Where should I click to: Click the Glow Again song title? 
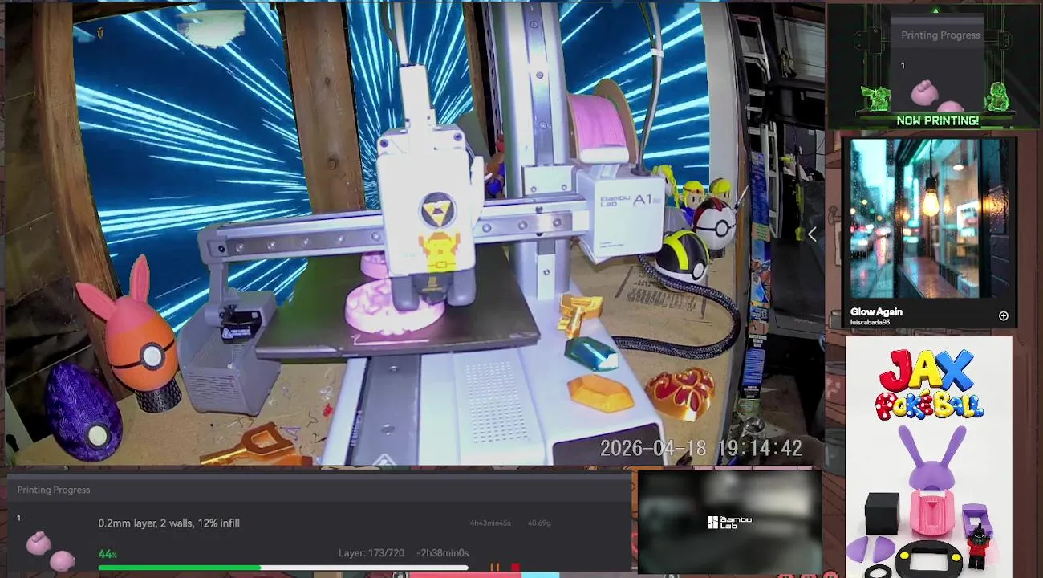(876, 311)
